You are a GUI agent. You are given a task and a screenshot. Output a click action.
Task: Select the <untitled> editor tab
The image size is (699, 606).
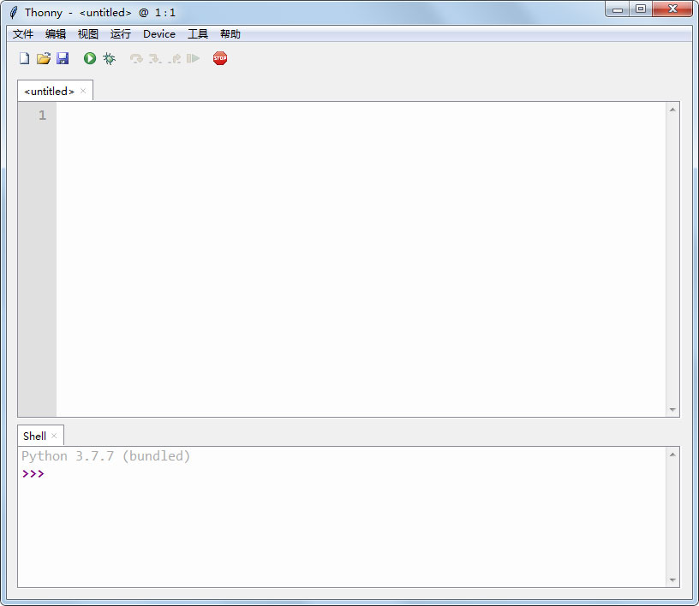(x=49, y=91)
